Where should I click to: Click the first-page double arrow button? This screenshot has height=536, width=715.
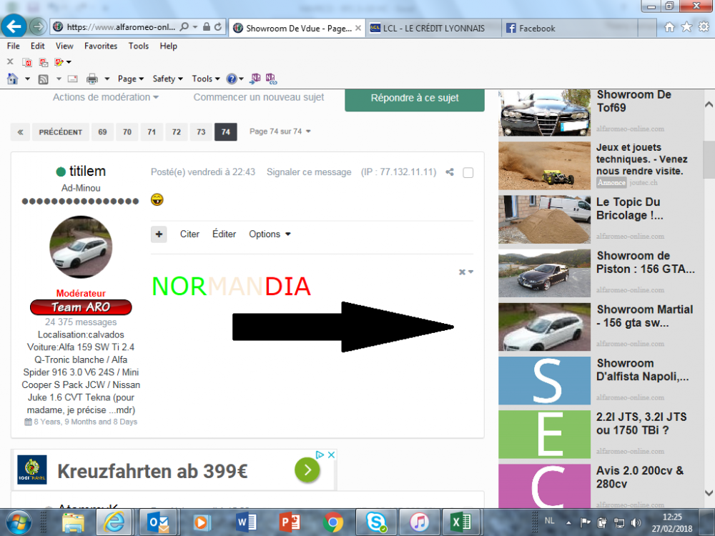21,132
